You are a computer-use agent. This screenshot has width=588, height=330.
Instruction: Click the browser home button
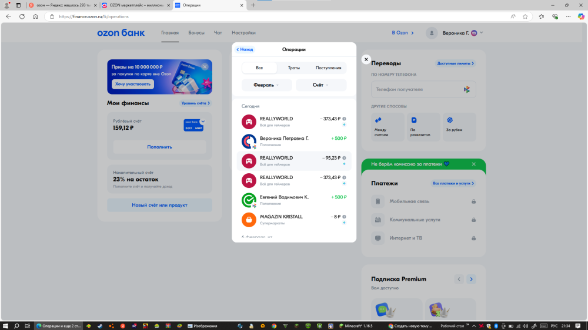click(35, 16)
